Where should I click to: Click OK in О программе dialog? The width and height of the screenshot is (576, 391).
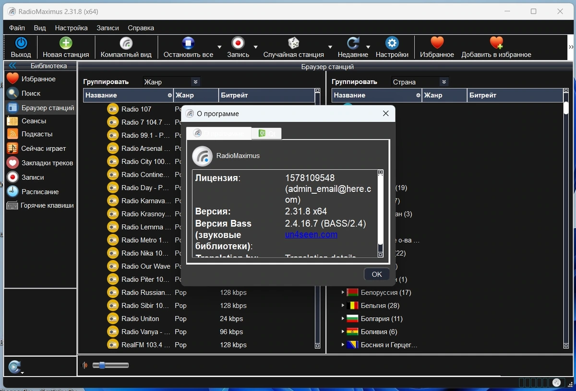pos(377,274)
